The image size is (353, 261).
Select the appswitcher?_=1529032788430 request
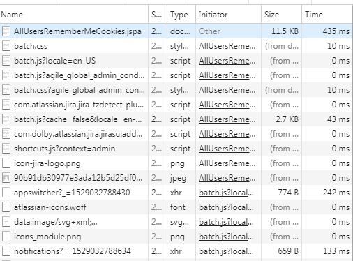(x=176, y=193)
